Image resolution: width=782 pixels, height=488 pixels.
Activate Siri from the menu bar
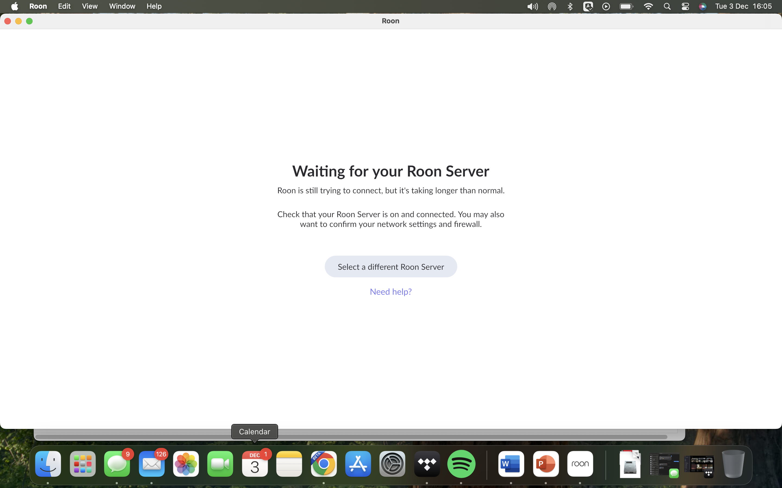click(x=703, y=6)
